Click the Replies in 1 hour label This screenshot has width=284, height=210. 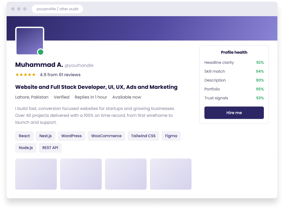[x=91, y=97]
